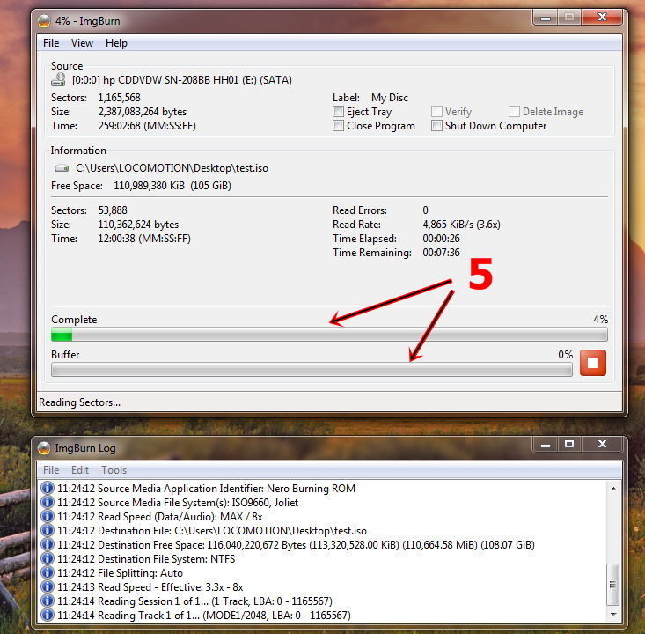Click the 0% buffer percentage label
Screen dimensions: 645x634
pos(566,355)
